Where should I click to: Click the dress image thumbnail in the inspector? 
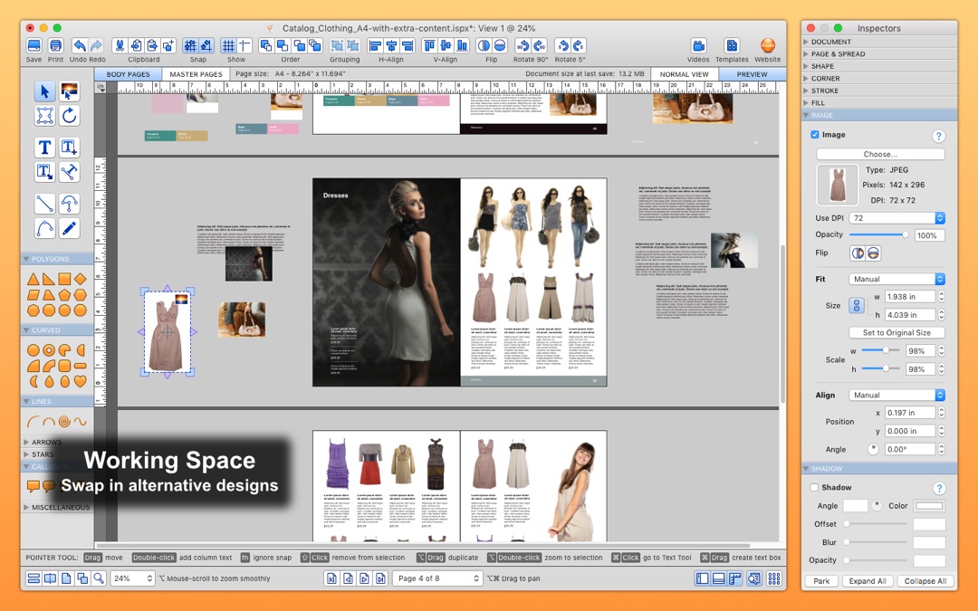click(x=837, y=186)
